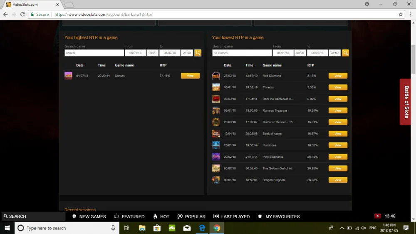Click Ramses Treasure game thumbnail
This screenshot has width=416, height=234.
pyautogui.click(x=216, y=110)
